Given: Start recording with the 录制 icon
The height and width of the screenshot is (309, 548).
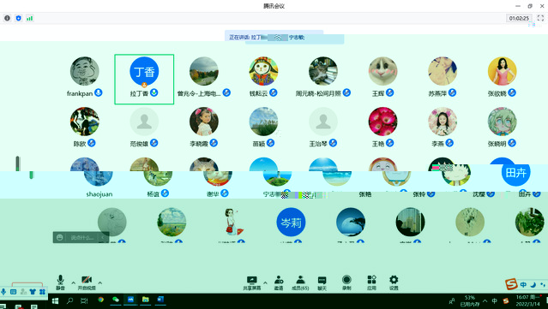Looking at the screenshot, I should (346, 282).
